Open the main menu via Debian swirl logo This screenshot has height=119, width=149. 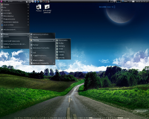1,1
